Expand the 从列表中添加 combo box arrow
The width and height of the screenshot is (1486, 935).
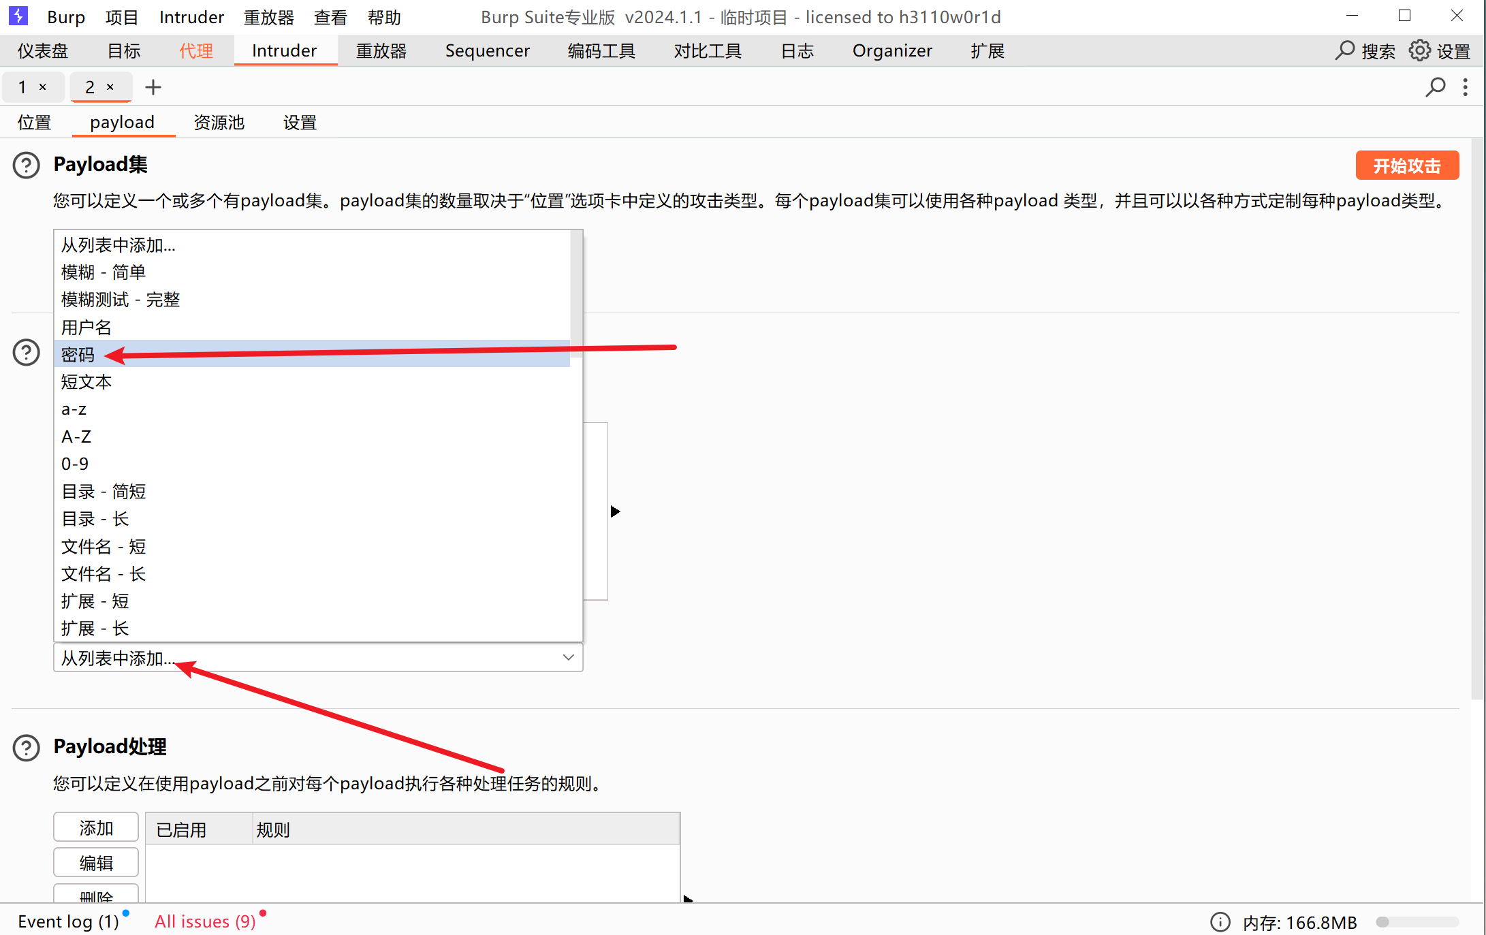tap(569, 657)
